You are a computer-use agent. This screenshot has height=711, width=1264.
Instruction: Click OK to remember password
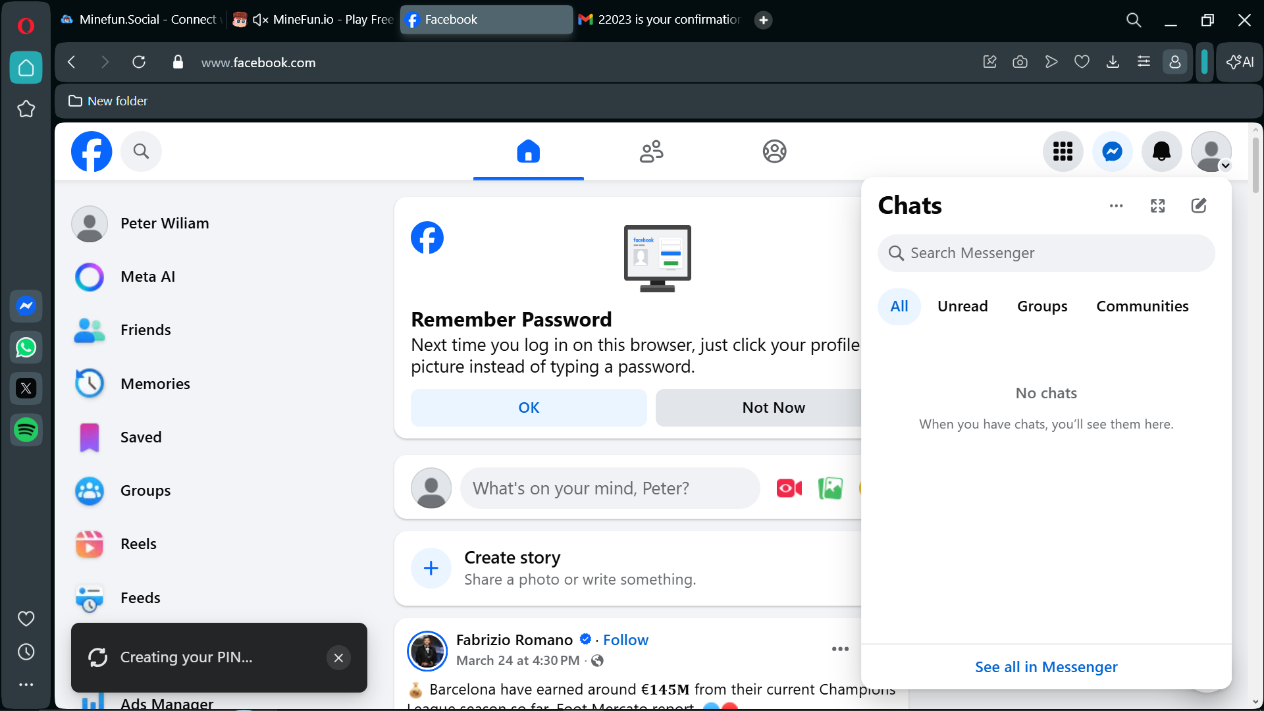pyautogui.click(x=529, y=408)
